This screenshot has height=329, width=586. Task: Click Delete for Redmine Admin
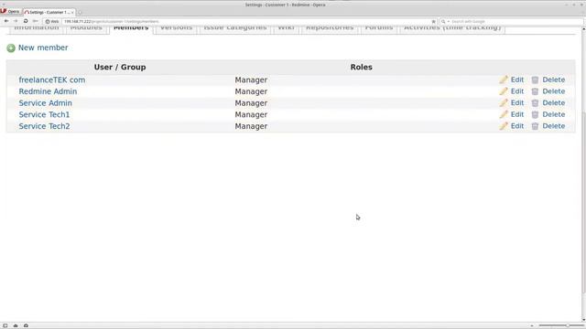553,91
